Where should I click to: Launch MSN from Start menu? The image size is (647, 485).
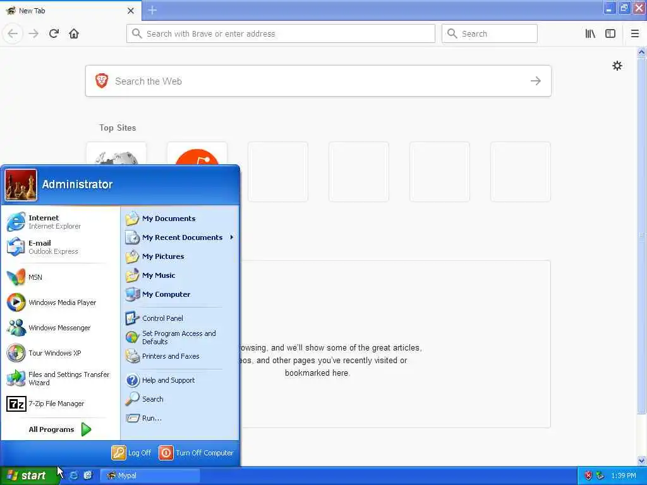61,277
